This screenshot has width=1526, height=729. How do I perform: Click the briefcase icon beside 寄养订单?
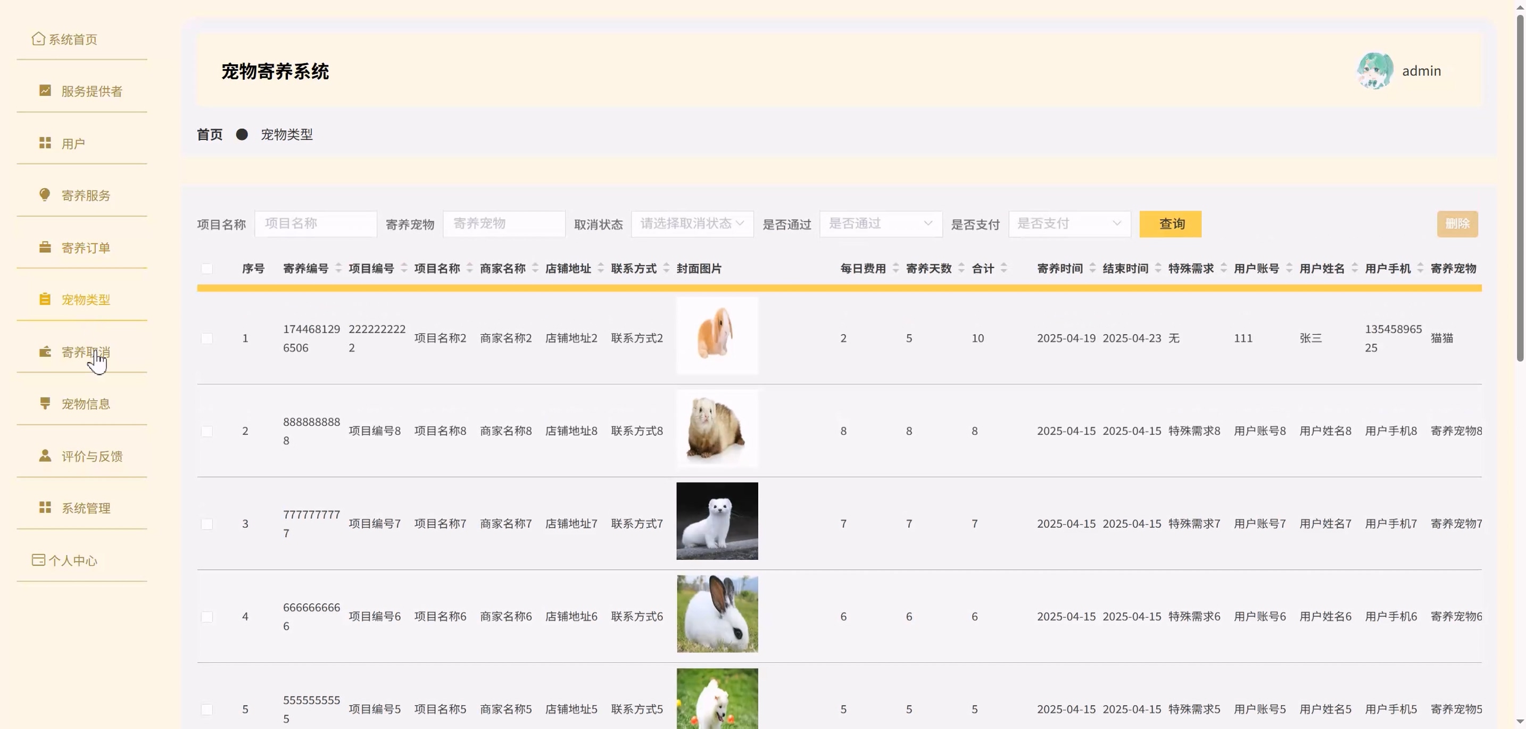(45, 247)
